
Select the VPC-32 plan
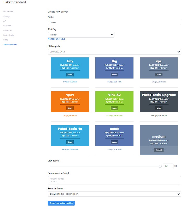point(114,108)
